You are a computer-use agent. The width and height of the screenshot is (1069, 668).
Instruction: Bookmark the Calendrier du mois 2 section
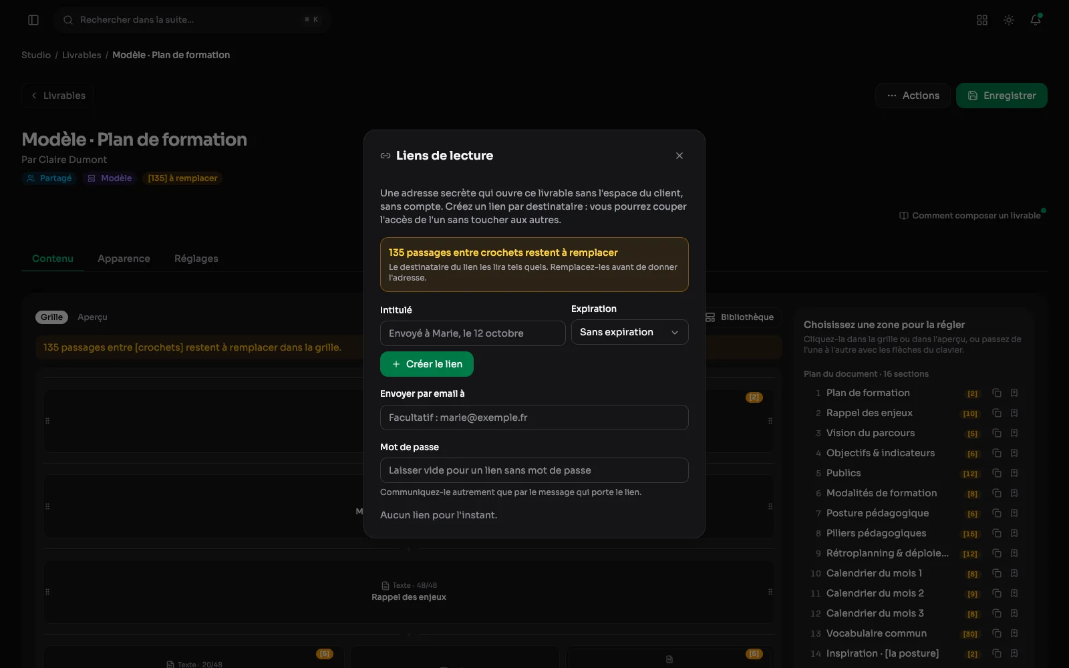[x=1014, y=593]
